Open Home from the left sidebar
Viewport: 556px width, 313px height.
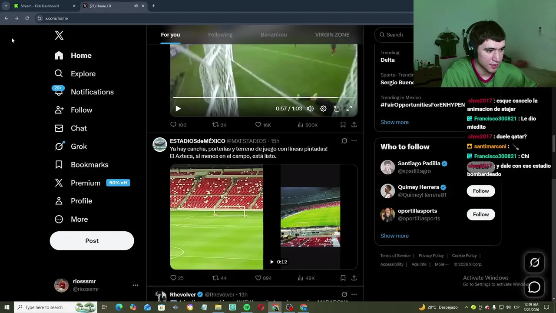(73, 56)
